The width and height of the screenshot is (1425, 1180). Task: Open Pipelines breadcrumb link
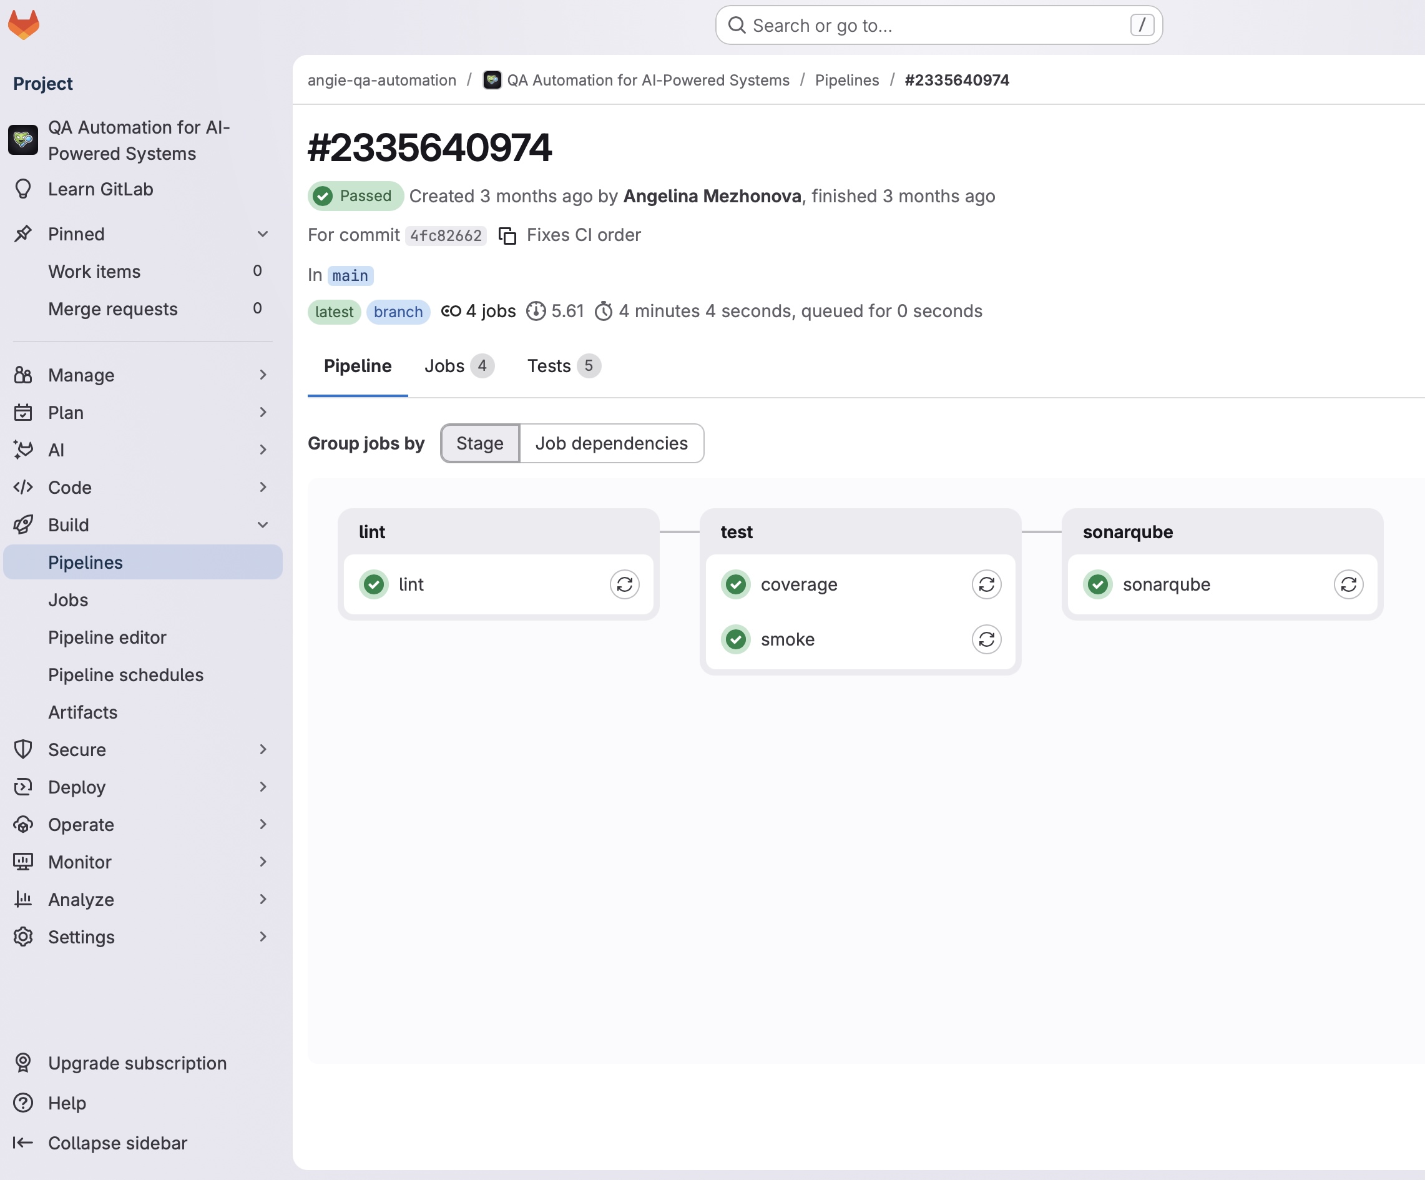[x=847, y=80]
